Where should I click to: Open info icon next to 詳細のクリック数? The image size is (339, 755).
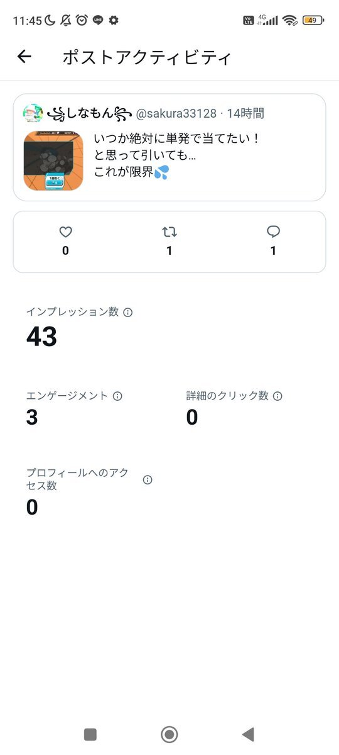277,396
